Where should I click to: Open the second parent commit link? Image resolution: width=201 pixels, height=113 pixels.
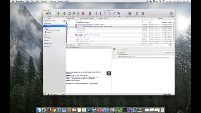pyautogui.click(x=84, y=75)
